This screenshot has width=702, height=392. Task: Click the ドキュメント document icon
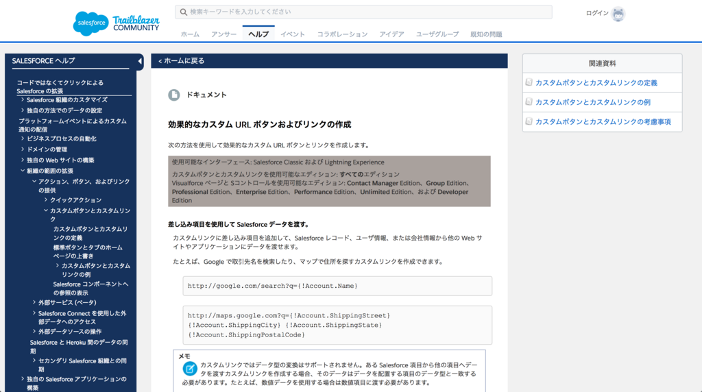tap(173, 95)
